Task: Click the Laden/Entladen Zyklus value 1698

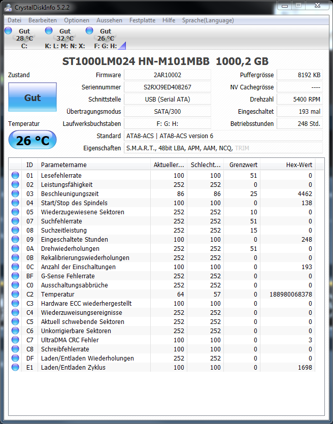Action: 305,368
